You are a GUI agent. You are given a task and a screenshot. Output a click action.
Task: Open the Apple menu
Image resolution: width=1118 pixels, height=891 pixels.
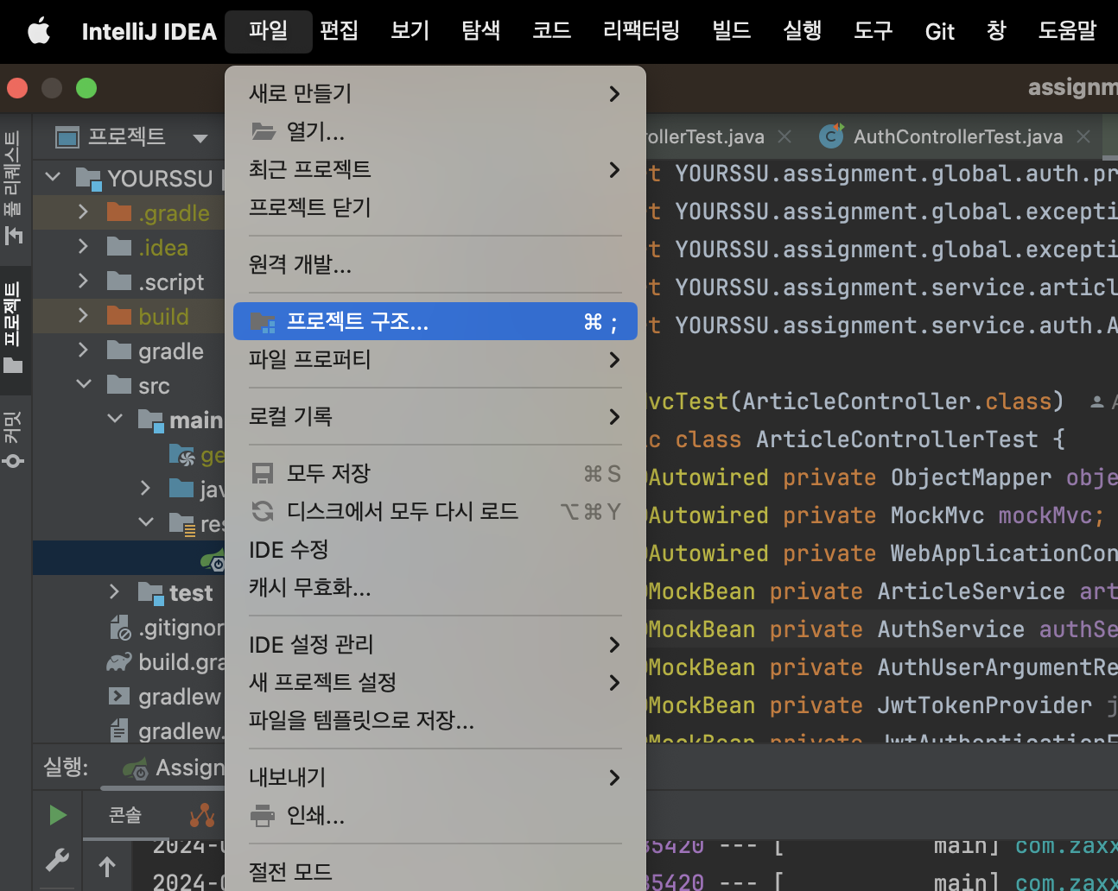38,32
